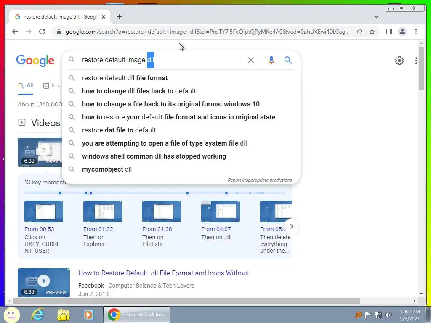431x323 pixels.
Task: Jump to key moment 'From 01:32'
Action: pyautogui.click(x=98, y=229)
